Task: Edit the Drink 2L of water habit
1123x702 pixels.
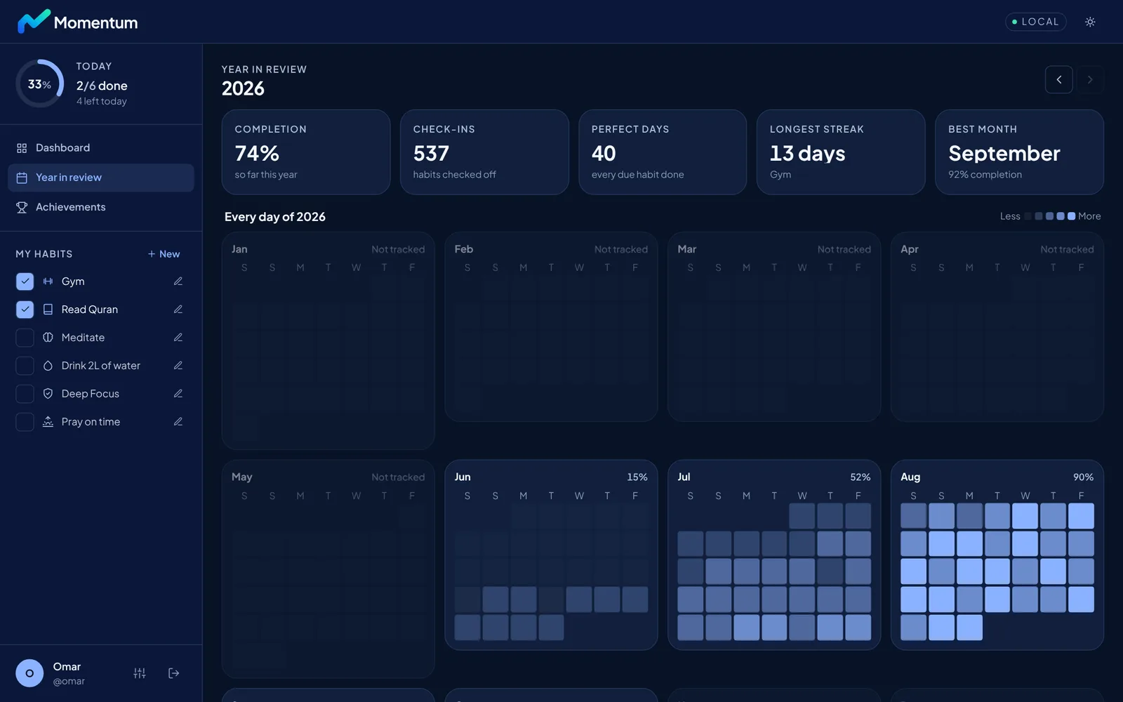Action: click(x=178, y=366)
